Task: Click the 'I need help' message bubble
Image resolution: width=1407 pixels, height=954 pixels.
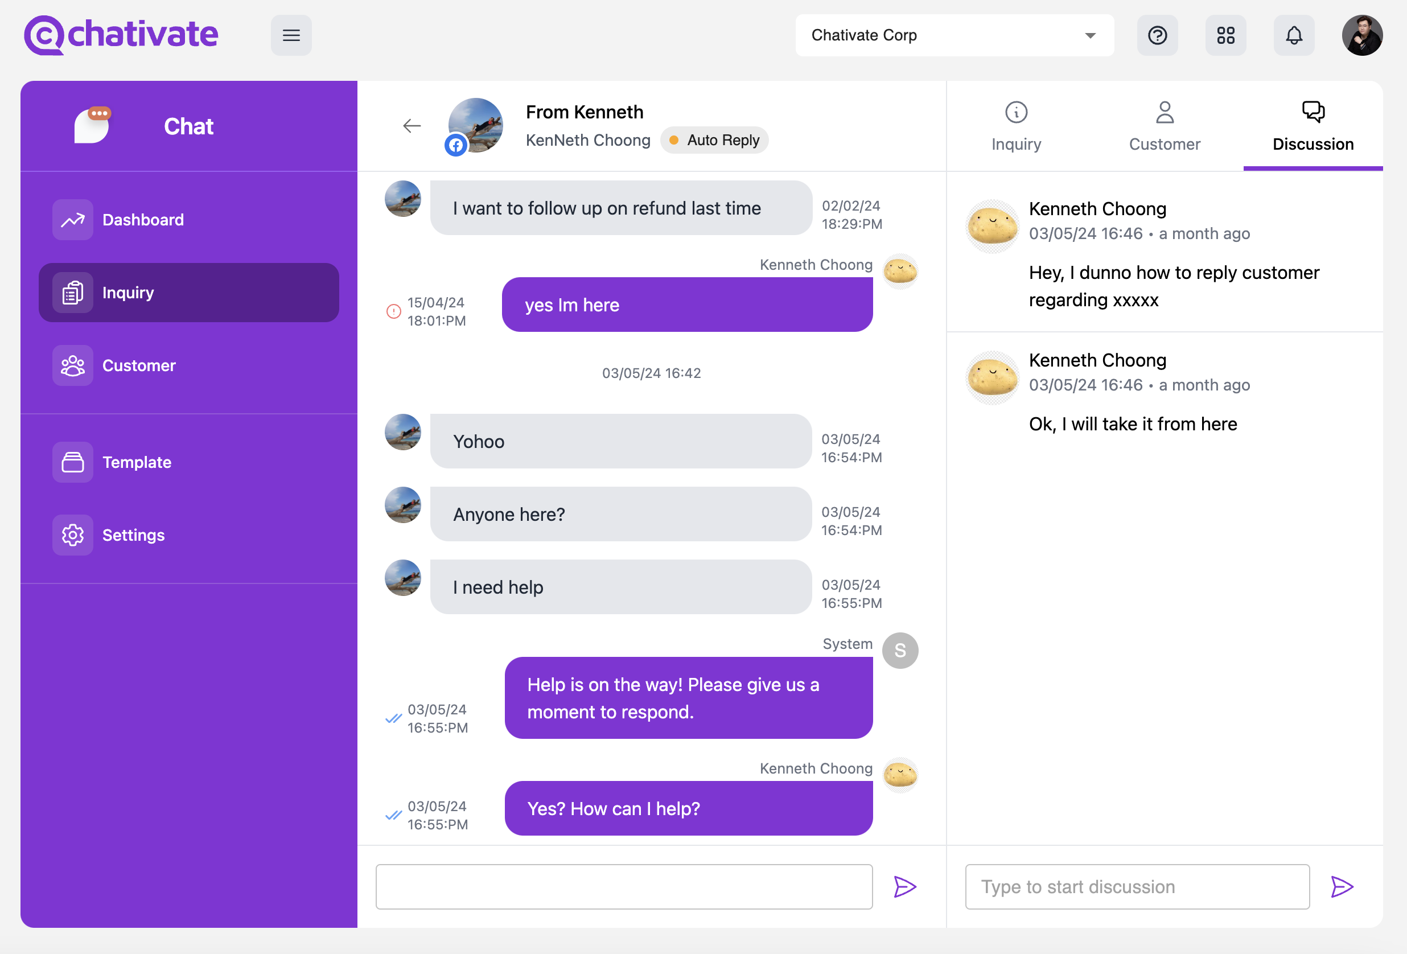Action: 620,586
